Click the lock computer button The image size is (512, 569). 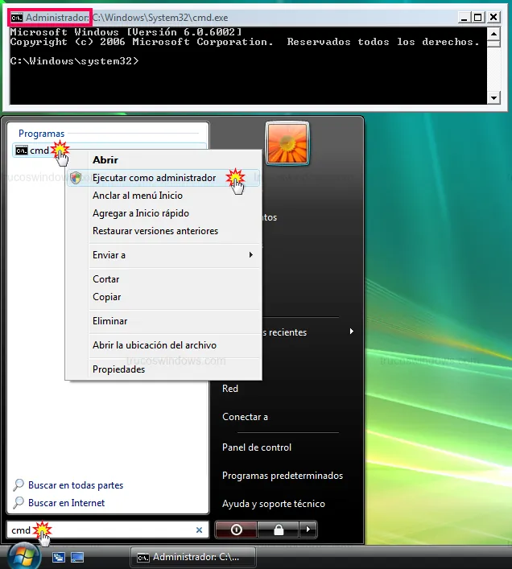pos(277,530)
